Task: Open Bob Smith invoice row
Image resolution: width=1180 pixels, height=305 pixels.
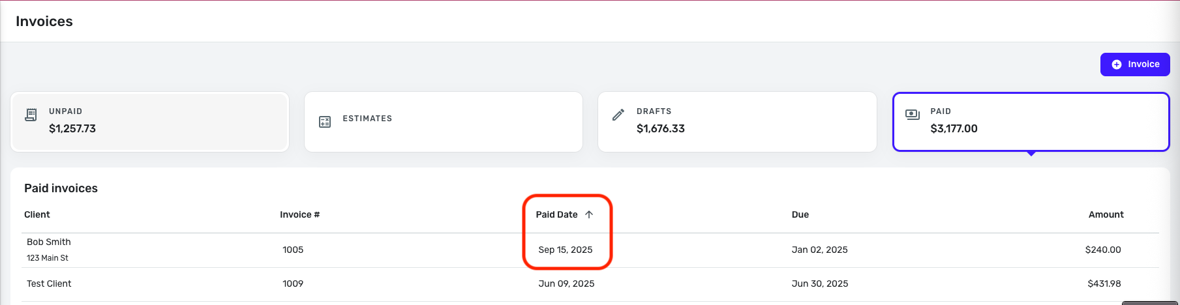Action: click(x=49, y=242)
